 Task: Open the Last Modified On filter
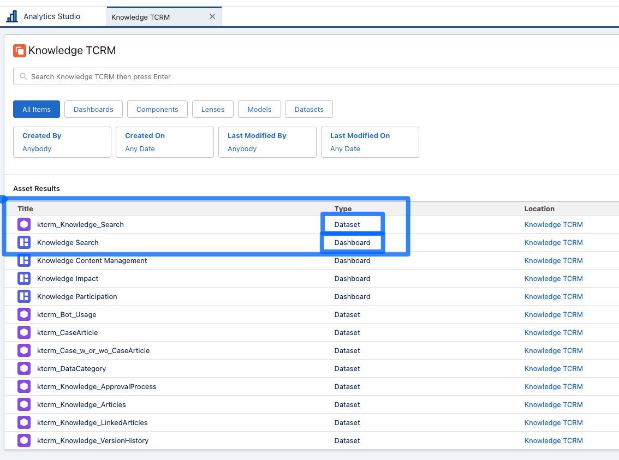click(370, 142)
